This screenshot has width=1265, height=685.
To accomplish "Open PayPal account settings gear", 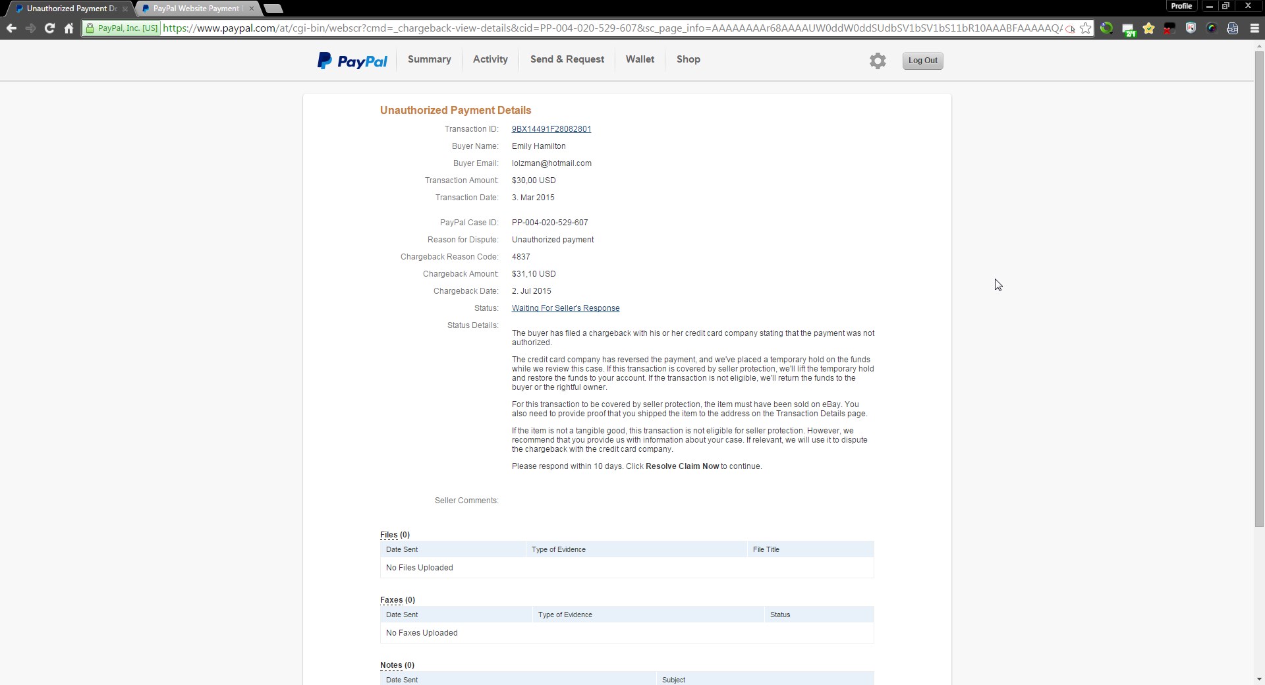I will coord(877,61).
